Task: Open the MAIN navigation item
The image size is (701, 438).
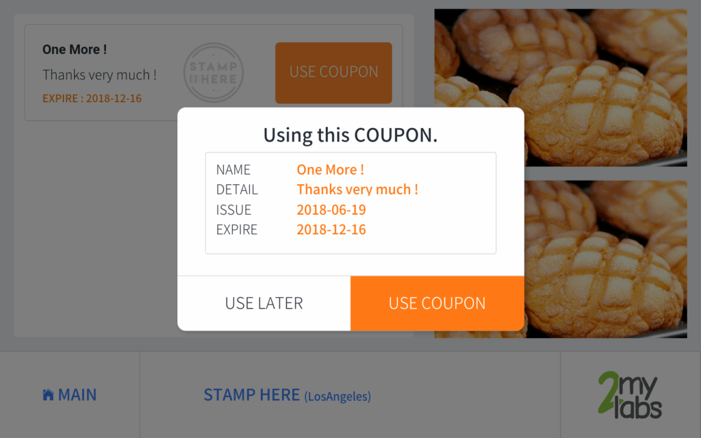Action: coord(70,395)
